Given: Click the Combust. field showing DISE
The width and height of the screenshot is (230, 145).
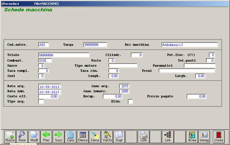Looking at the screenshot, I should point(45,60).
